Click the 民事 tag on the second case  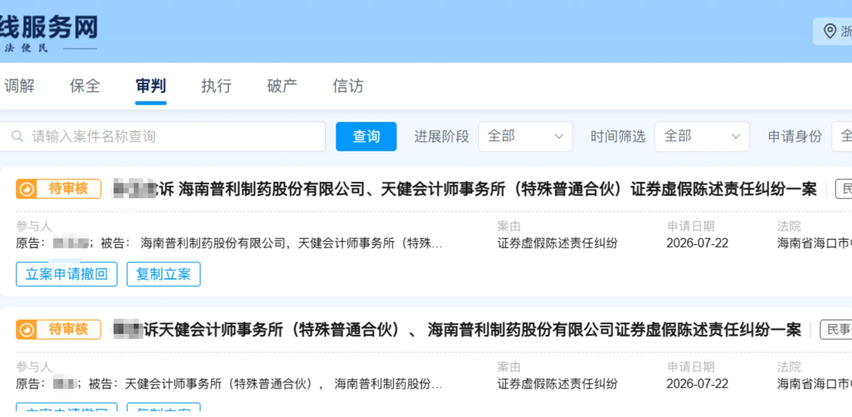(836, 329)
